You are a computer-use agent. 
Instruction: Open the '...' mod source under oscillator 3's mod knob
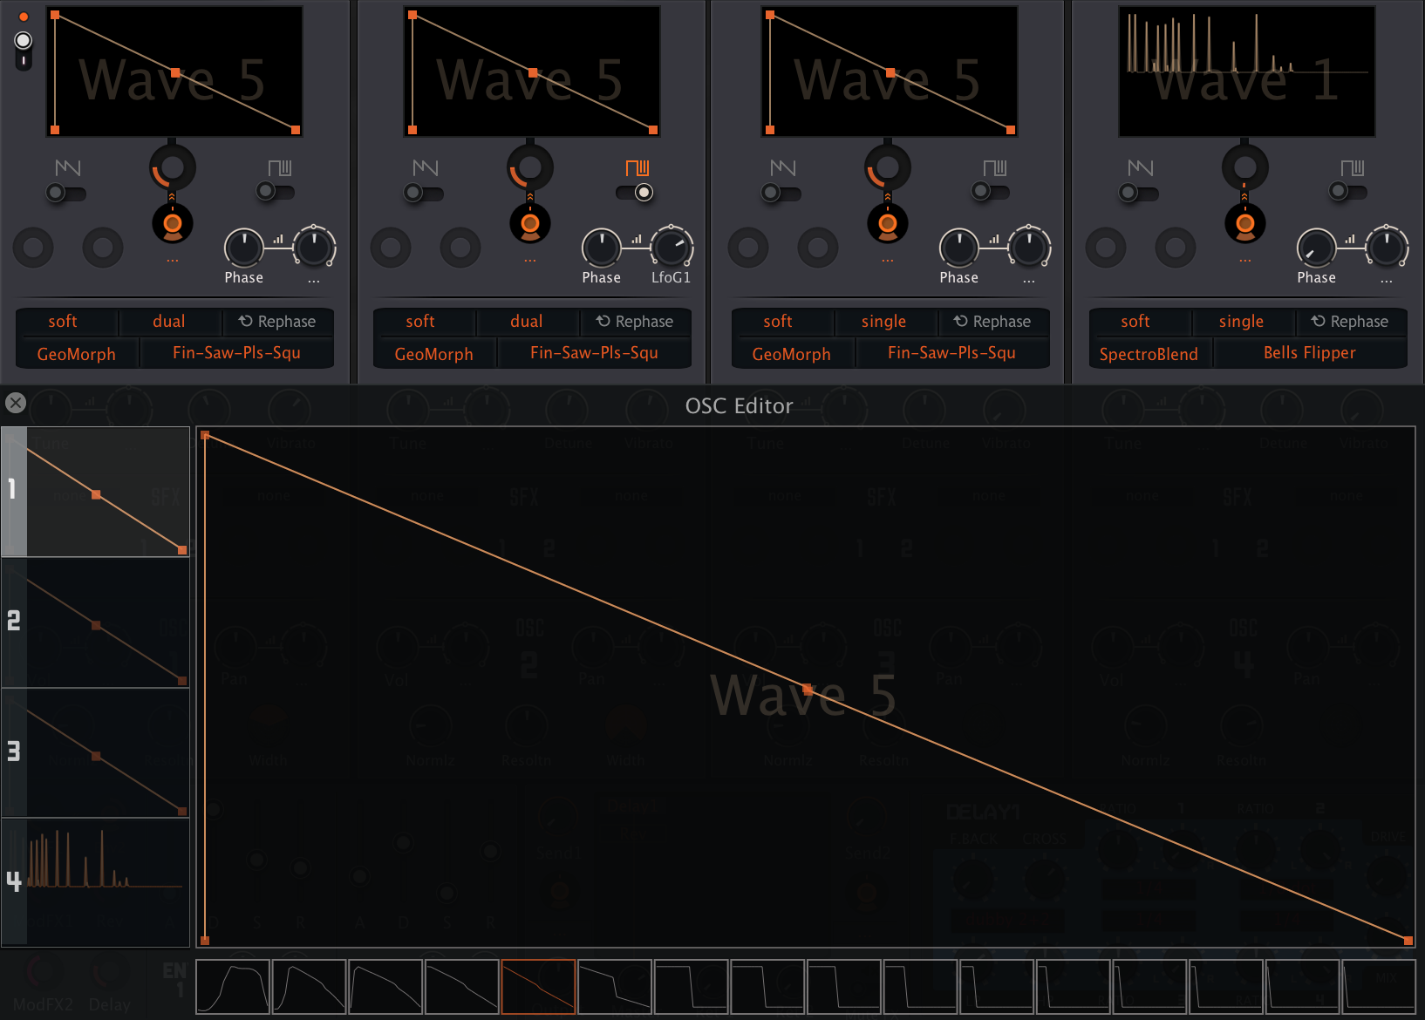(1029, 279)
